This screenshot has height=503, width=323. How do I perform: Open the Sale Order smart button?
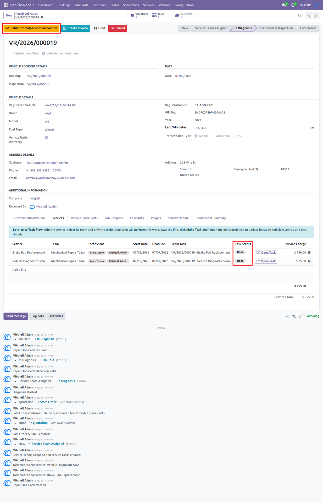[x=139, y=15]
